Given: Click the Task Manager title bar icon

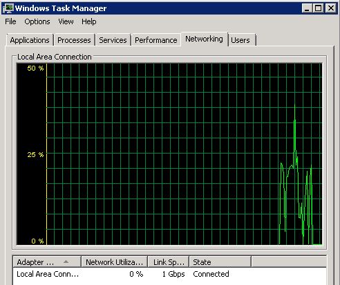Looking at the screenshot, I should (8, 8).
